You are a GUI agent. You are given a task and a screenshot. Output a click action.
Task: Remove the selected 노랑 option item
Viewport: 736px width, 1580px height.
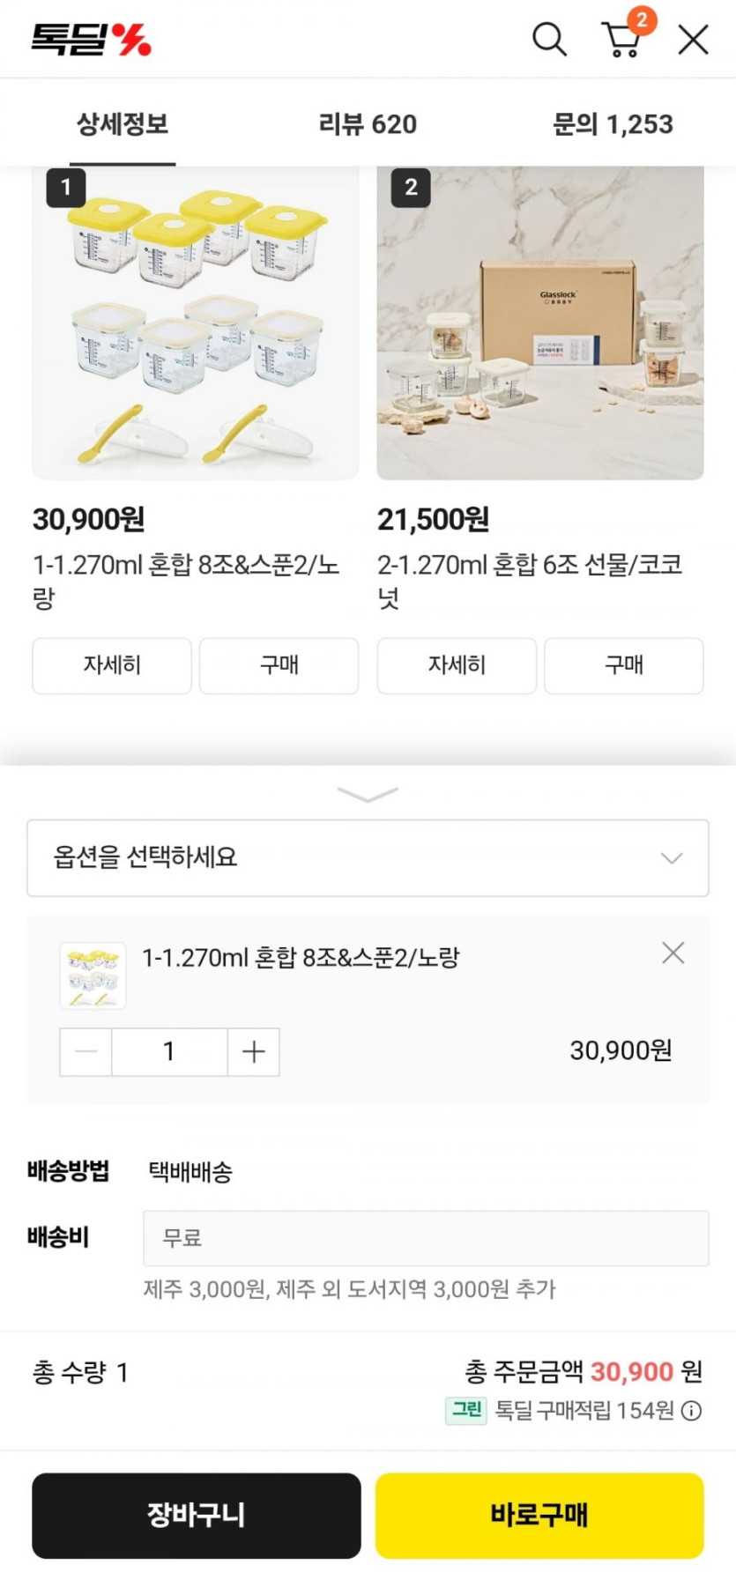(673, 953)
